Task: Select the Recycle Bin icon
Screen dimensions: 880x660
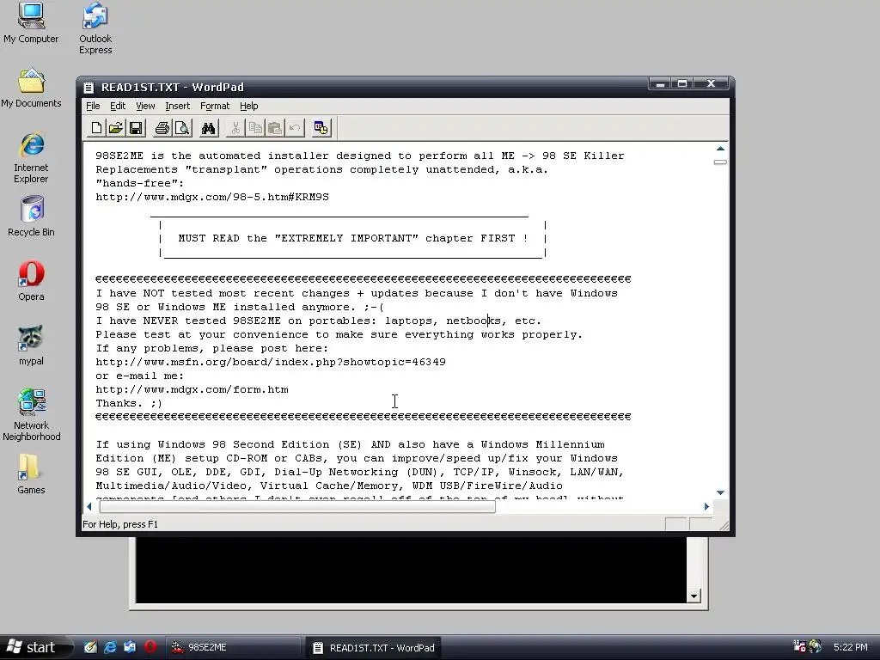Action: pyautogui.click(x=32, y=217)
